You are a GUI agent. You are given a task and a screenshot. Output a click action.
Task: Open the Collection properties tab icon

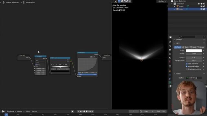pyautogui.click(x=170, y=66)
